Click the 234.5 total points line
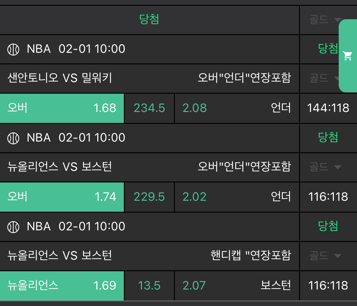 pos(149,108)
